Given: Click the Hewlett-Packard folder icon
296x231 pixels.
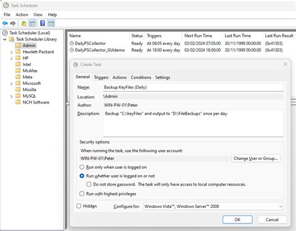Looking at the screenshot, I should coord(18,52).
